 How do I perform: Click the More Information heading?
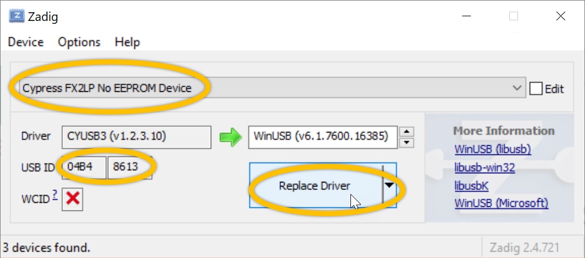[504, 131]
